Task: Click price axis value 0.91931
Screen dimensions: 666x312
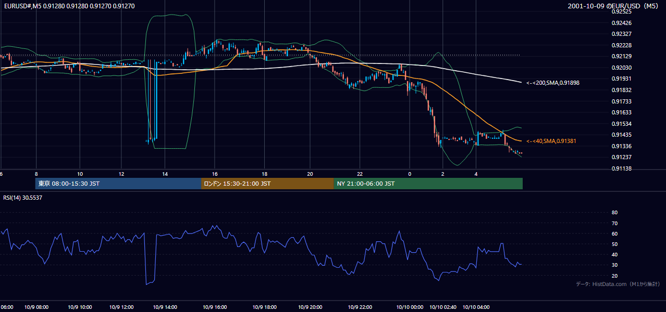Action: tap(622, 79)
